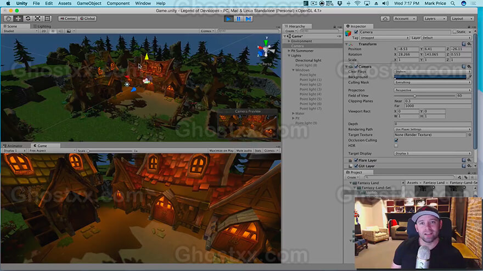Screen dimensions: 483x271
Task: Open Target Texture object picker circle
Action: pyautogui.click(x=470, y=135)
